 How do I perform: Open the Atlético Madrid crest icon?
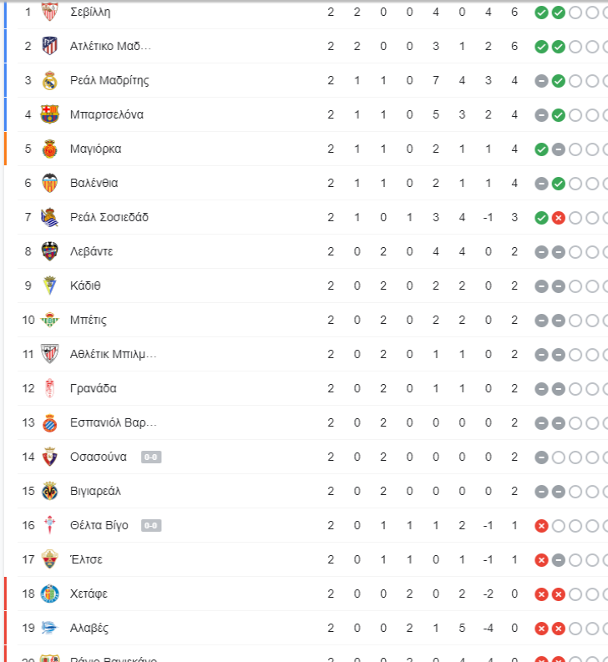click(x=50, y=46)
